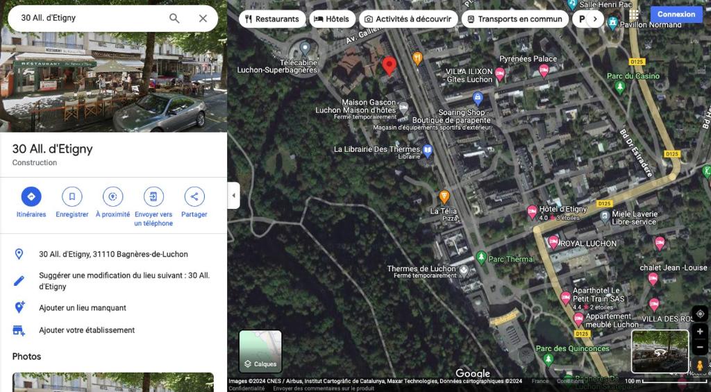
Task: Filter map by Hôtels chip
Action: (333, 19)
